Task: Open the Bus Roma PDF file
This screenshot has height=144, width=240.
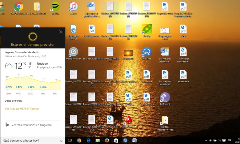Action: click(x=147, y=76)
